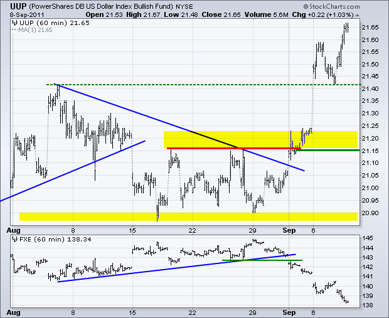The width and height of the screenshot is (389, 318).
Task: Click the small triangle after Chg percentage
Action: (357, 15)
